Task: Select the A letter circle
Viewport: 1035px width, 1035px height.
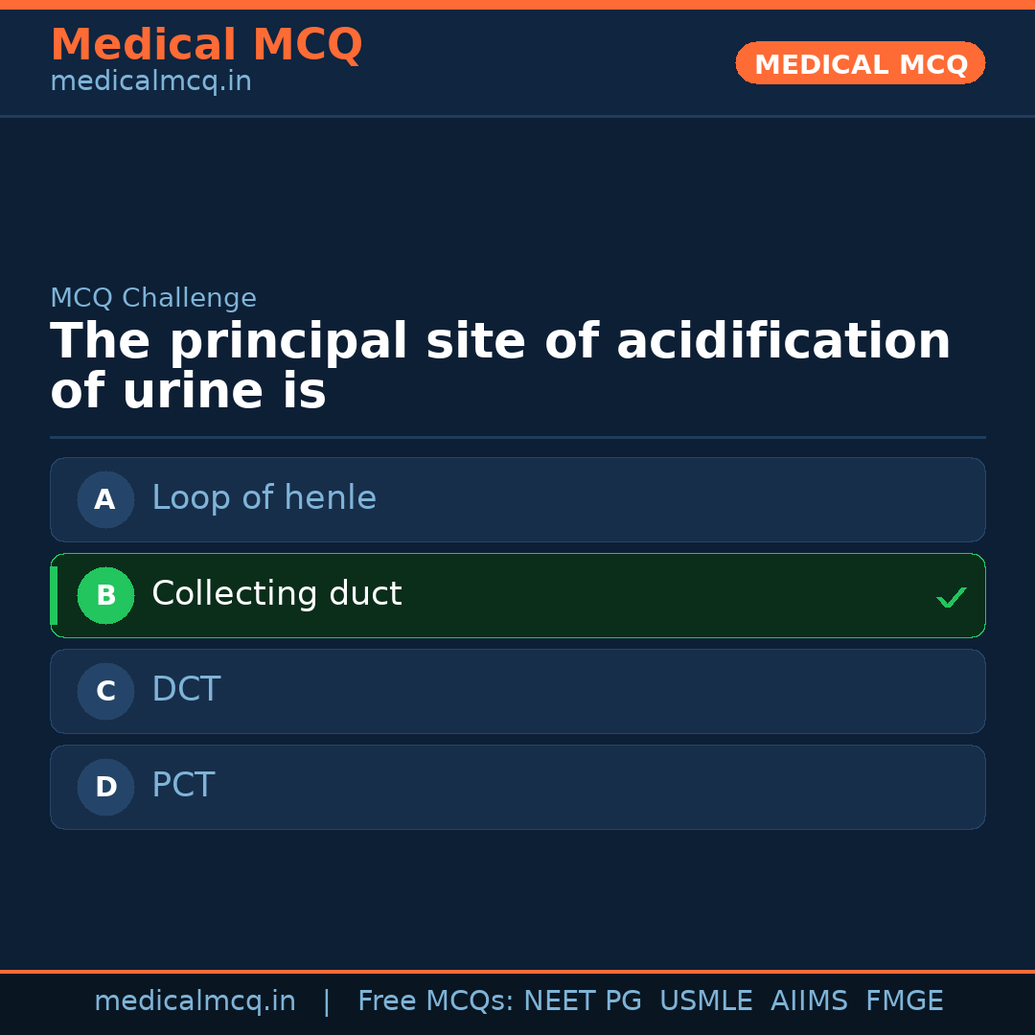Action: (x=105, y=499)
